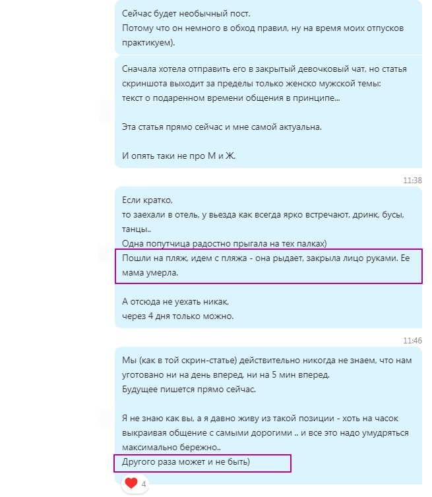Click 'И опять таки не про М и Ж.'

pyautogui.click(x=179, y=156)
